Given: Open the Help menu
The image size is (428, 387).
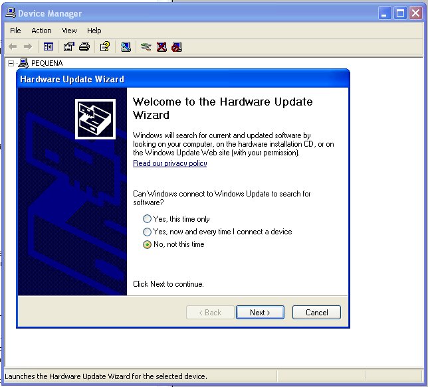Looking at the screenshot, I should click(94, 31).
